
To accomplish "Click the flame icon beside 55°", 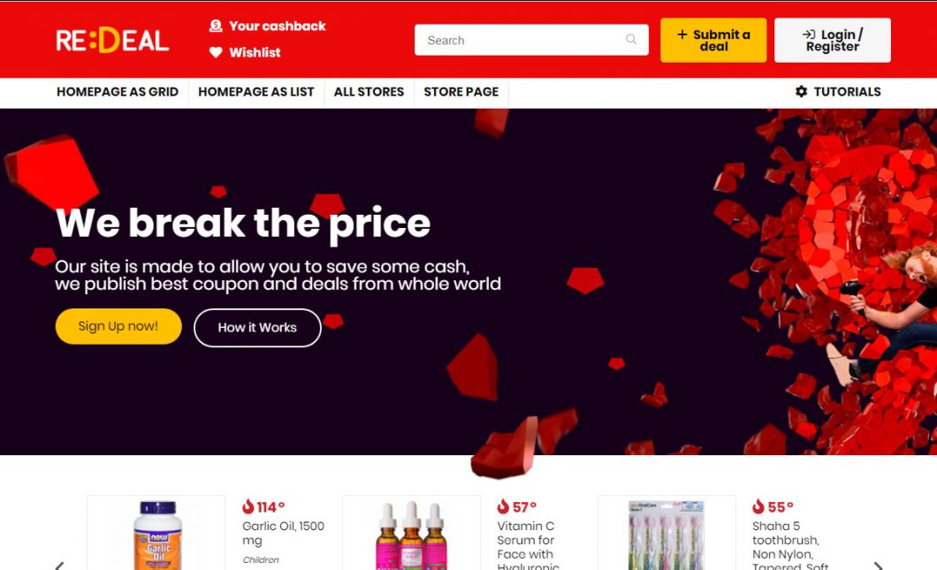I will pyautogui.click(x=758, y=506).
